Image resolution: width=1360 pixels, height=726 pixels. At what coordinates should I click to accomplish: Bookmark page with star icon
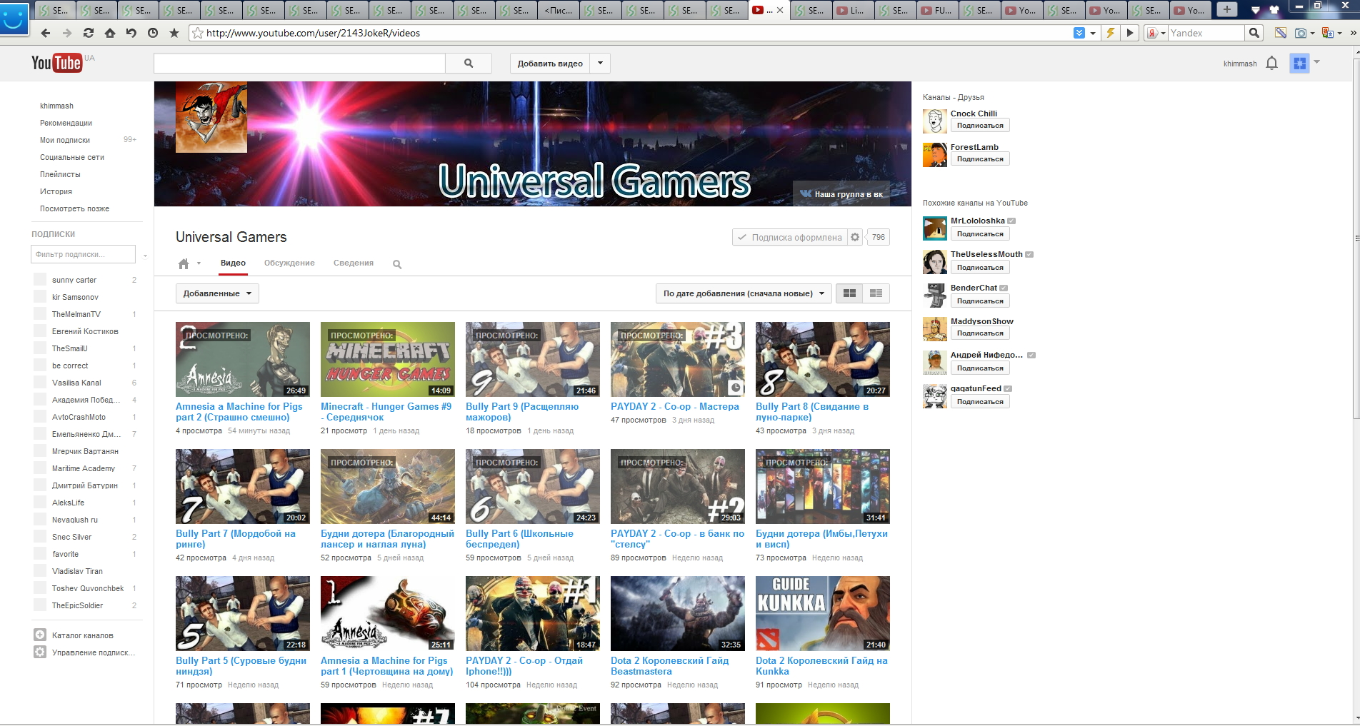[x=174, y=33]
